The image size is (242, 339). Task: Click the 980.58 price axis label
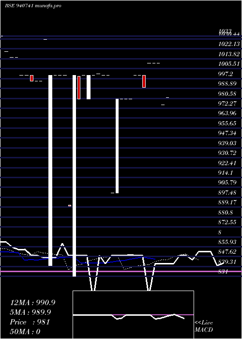click(227, 94)
